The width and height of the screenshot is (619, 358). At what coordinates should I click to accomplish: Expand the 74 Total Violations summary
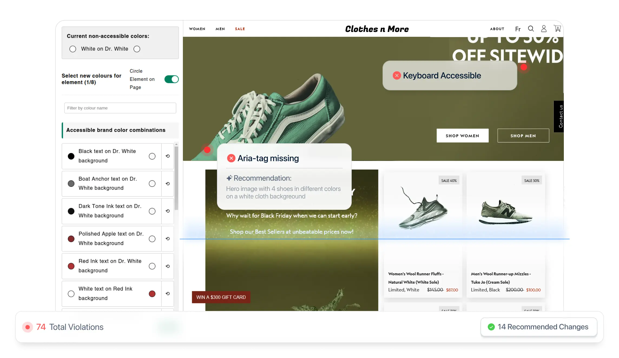70,327
